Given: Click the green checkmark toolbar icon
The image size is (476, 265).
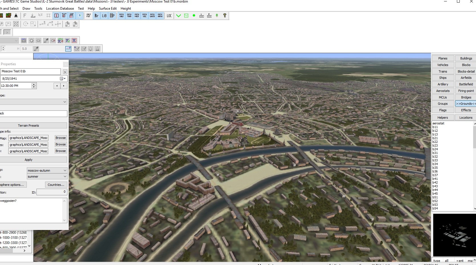Looking at the screenshot, I should (x=179, y=16).
